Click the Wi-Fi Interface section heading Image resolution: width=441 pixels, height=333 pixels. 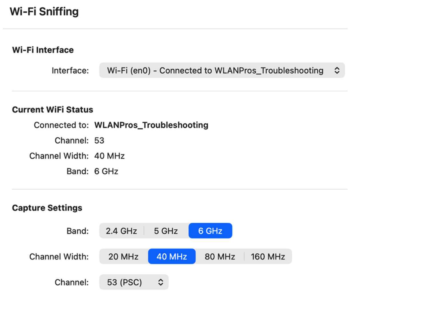pyautogui.click(x=43, y=50)
